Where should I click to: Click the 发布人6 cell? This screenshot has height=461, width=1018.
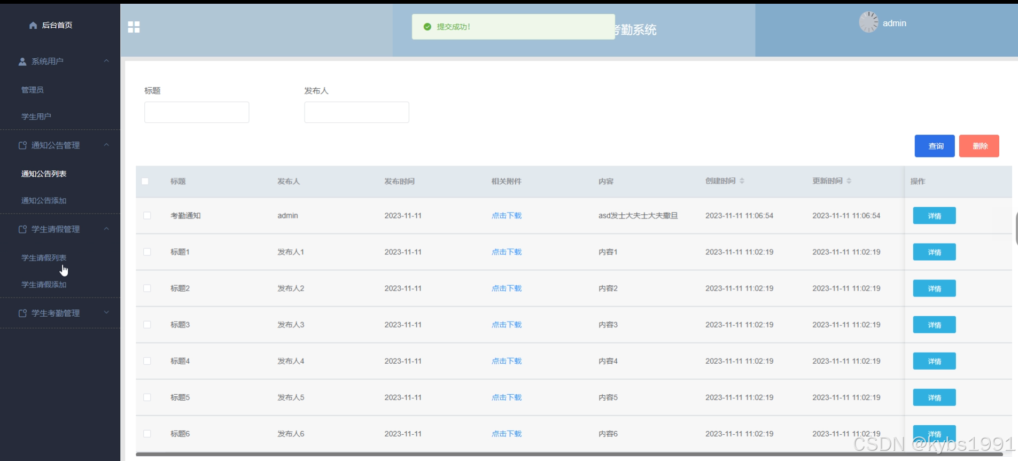[x=291, y=434]
